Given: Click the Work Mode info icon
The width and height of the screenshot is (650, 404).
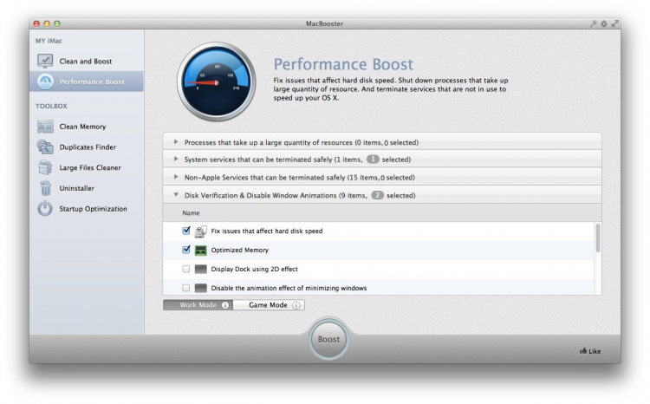Looking at the screenshot, I should [225, 305].
